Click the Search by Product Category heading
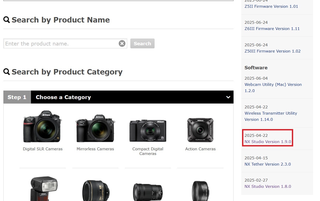 pyautogui.click(x=67, y=72)
